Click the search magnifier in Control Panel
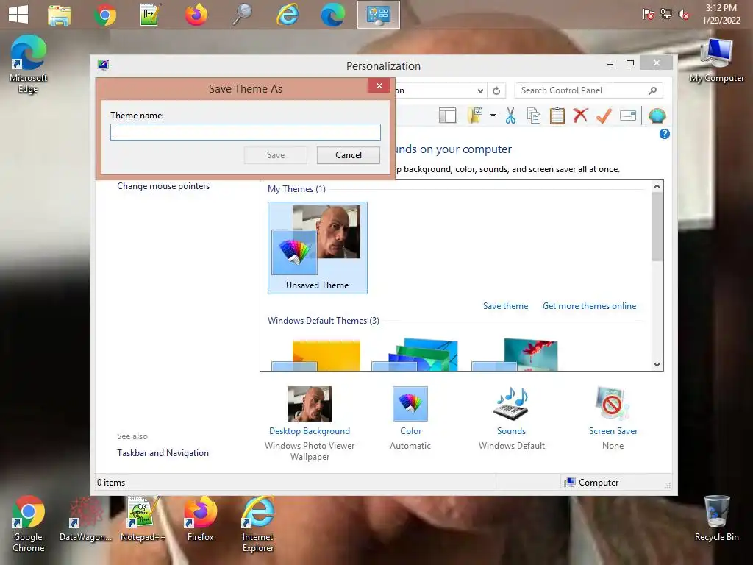Viewport: 753px width, 565px height. coord(652,90)
